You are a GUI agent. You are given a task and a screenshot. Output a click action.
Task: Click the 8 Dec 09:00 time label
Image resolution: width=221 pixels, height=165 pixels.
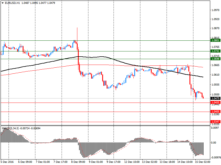78,162
